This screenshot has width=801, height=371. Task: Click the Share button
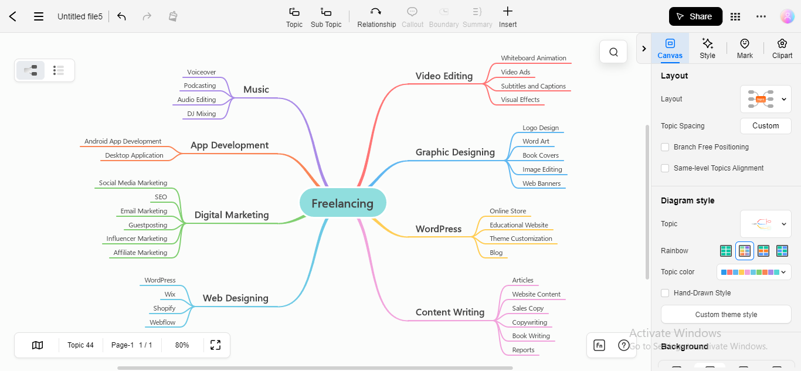click(695, 16)
